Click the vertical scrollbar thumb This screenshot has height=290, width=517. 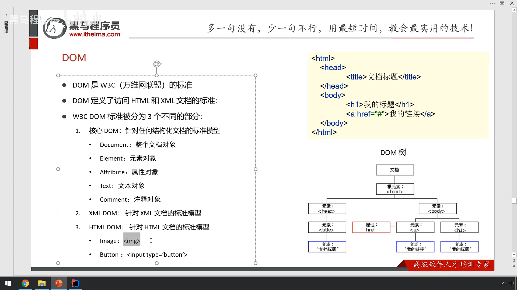514,201
